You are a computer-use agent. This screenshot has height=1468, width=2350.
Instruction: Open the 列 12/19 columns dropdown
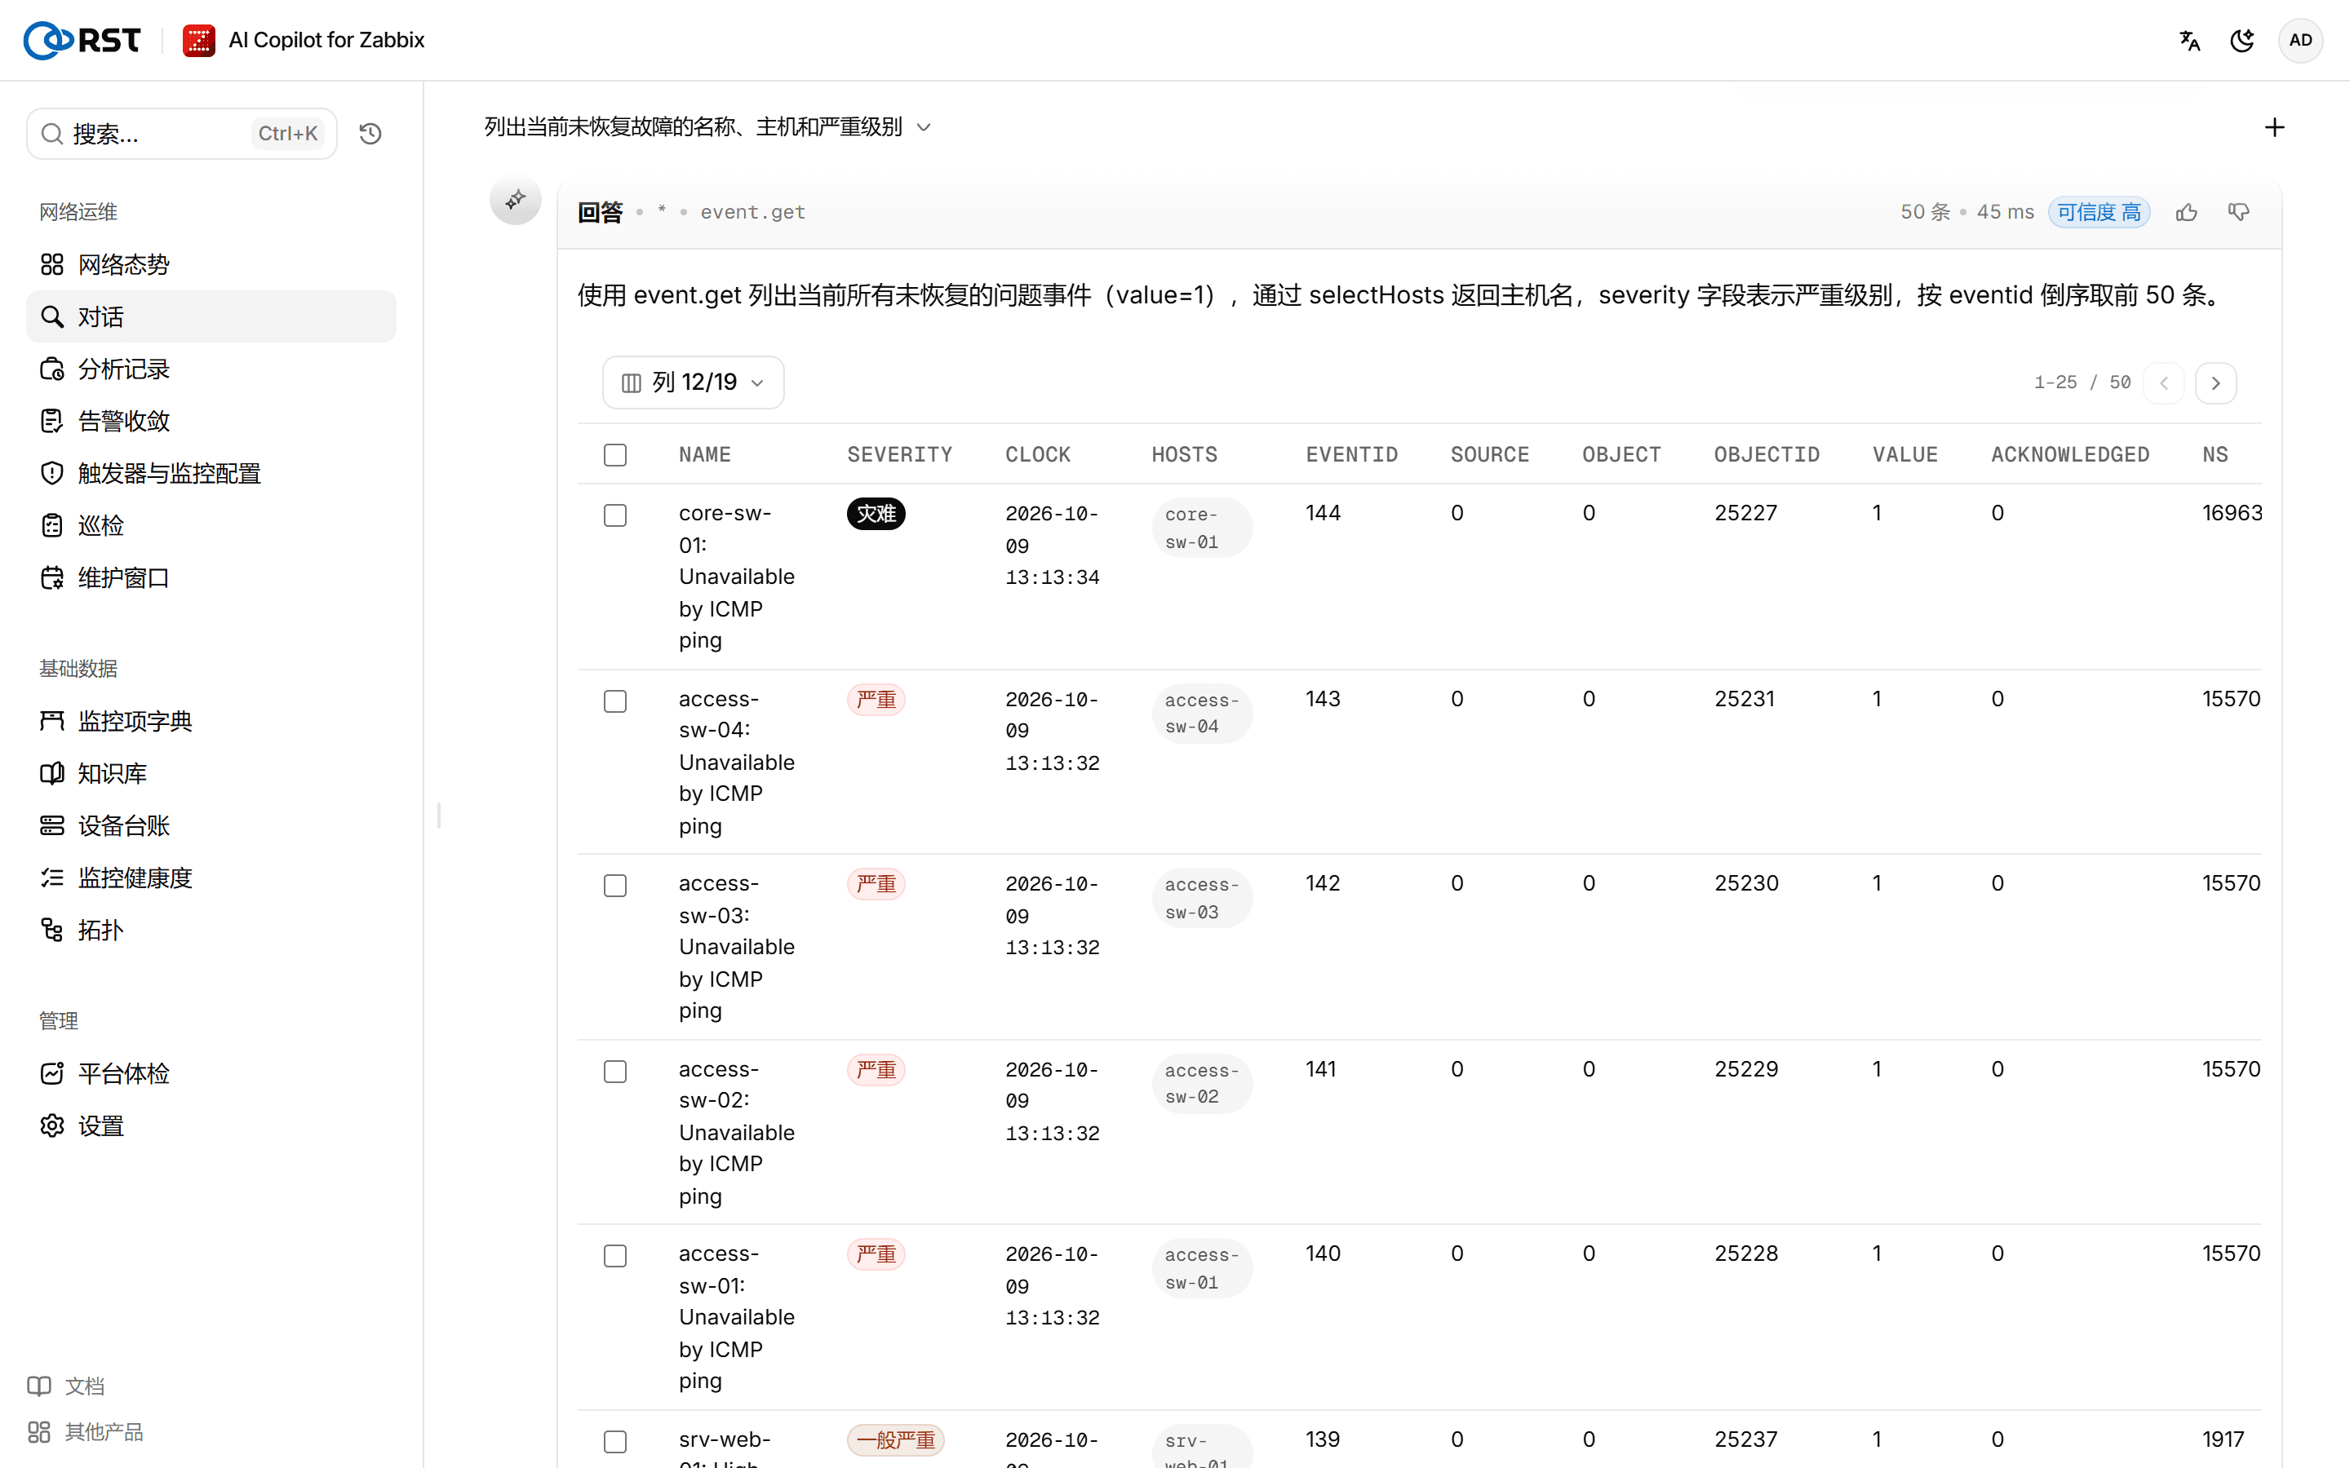[693, 382]
